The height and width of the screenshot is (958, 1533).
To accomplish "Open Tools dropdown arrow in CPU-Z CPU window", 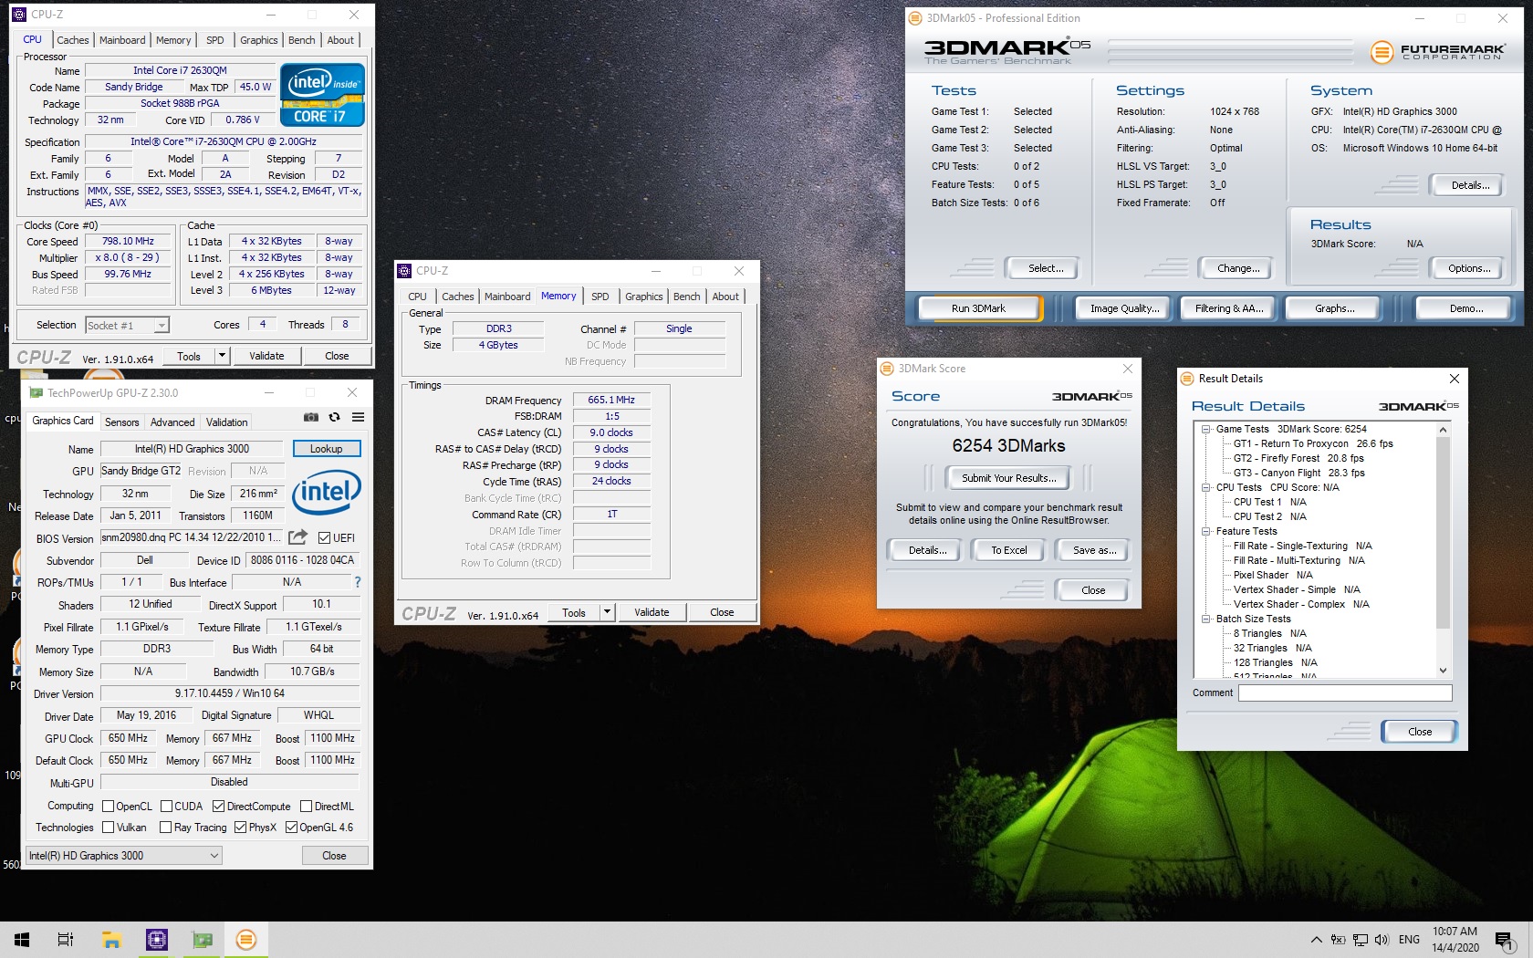I will 222,356.
